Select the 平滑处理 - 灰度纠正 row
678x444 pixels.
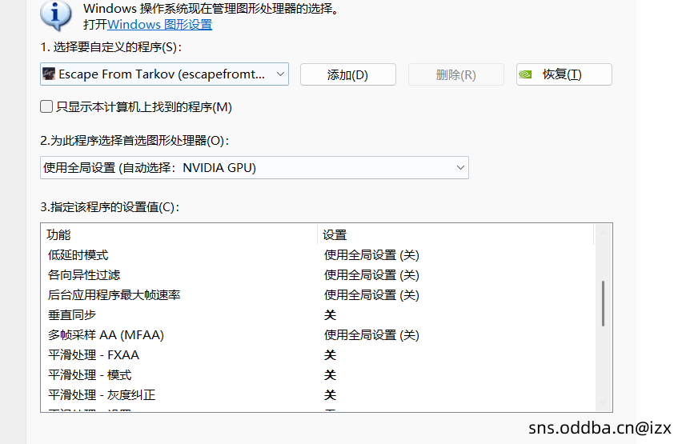pos(317,394)
